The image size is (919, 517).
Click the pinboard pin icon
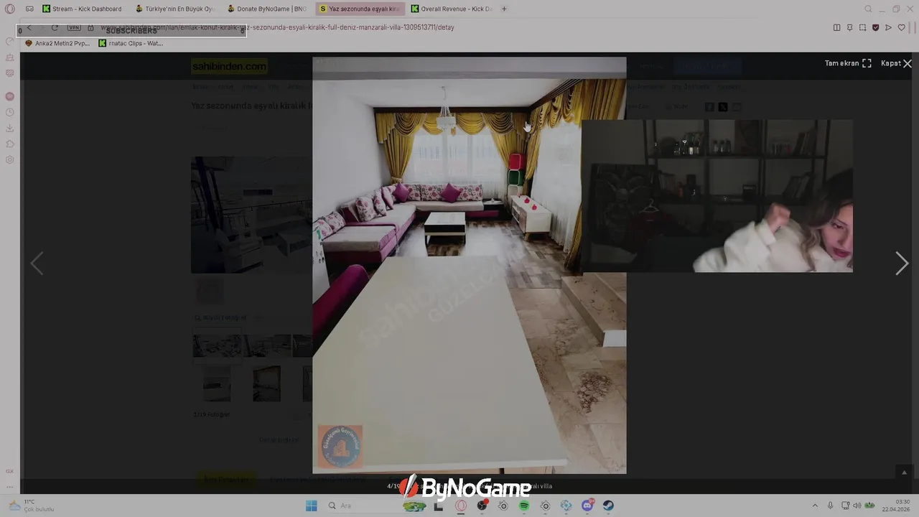coord(849,27)
